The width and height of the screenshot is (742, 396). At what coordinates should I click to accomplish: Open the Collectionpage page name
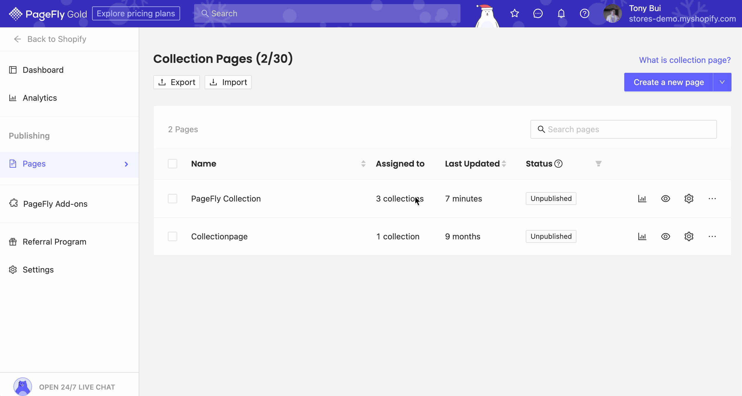pos(219,236)
